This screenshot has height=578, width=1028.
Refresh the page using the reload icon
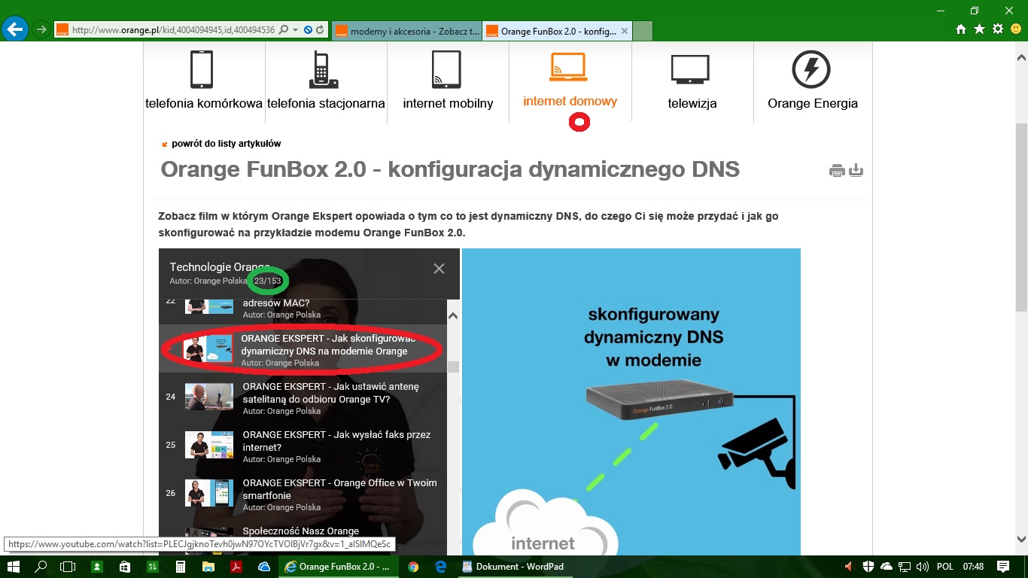coord(321,30)
